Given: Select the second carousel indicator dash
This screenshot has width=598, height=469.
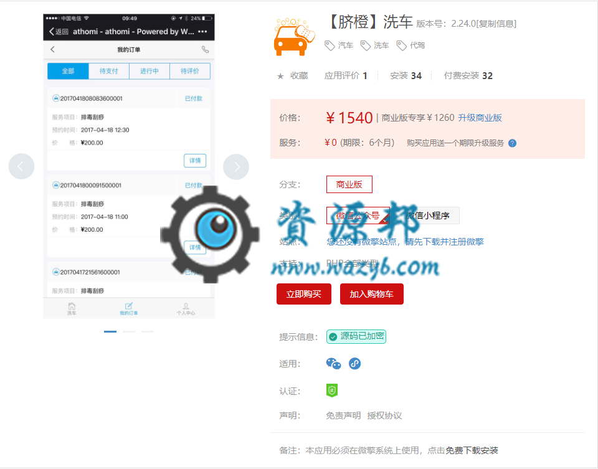Looking at the screenshot, I should coord(129,332).
